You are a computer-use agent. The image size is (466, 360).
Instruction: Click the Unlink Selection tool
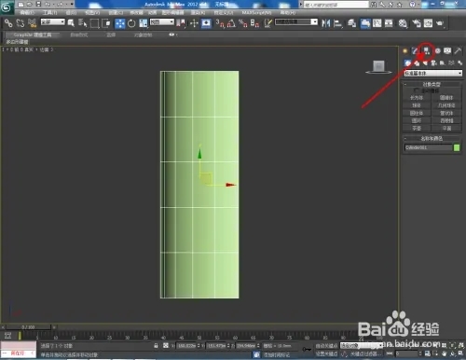point(21,22)
